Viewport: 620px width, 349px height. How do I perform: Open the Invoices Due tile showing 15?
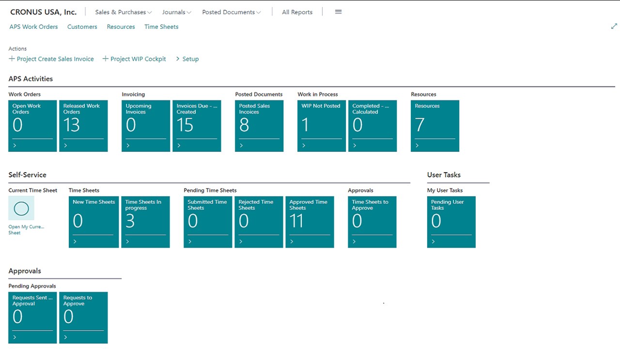click(197, 126)
